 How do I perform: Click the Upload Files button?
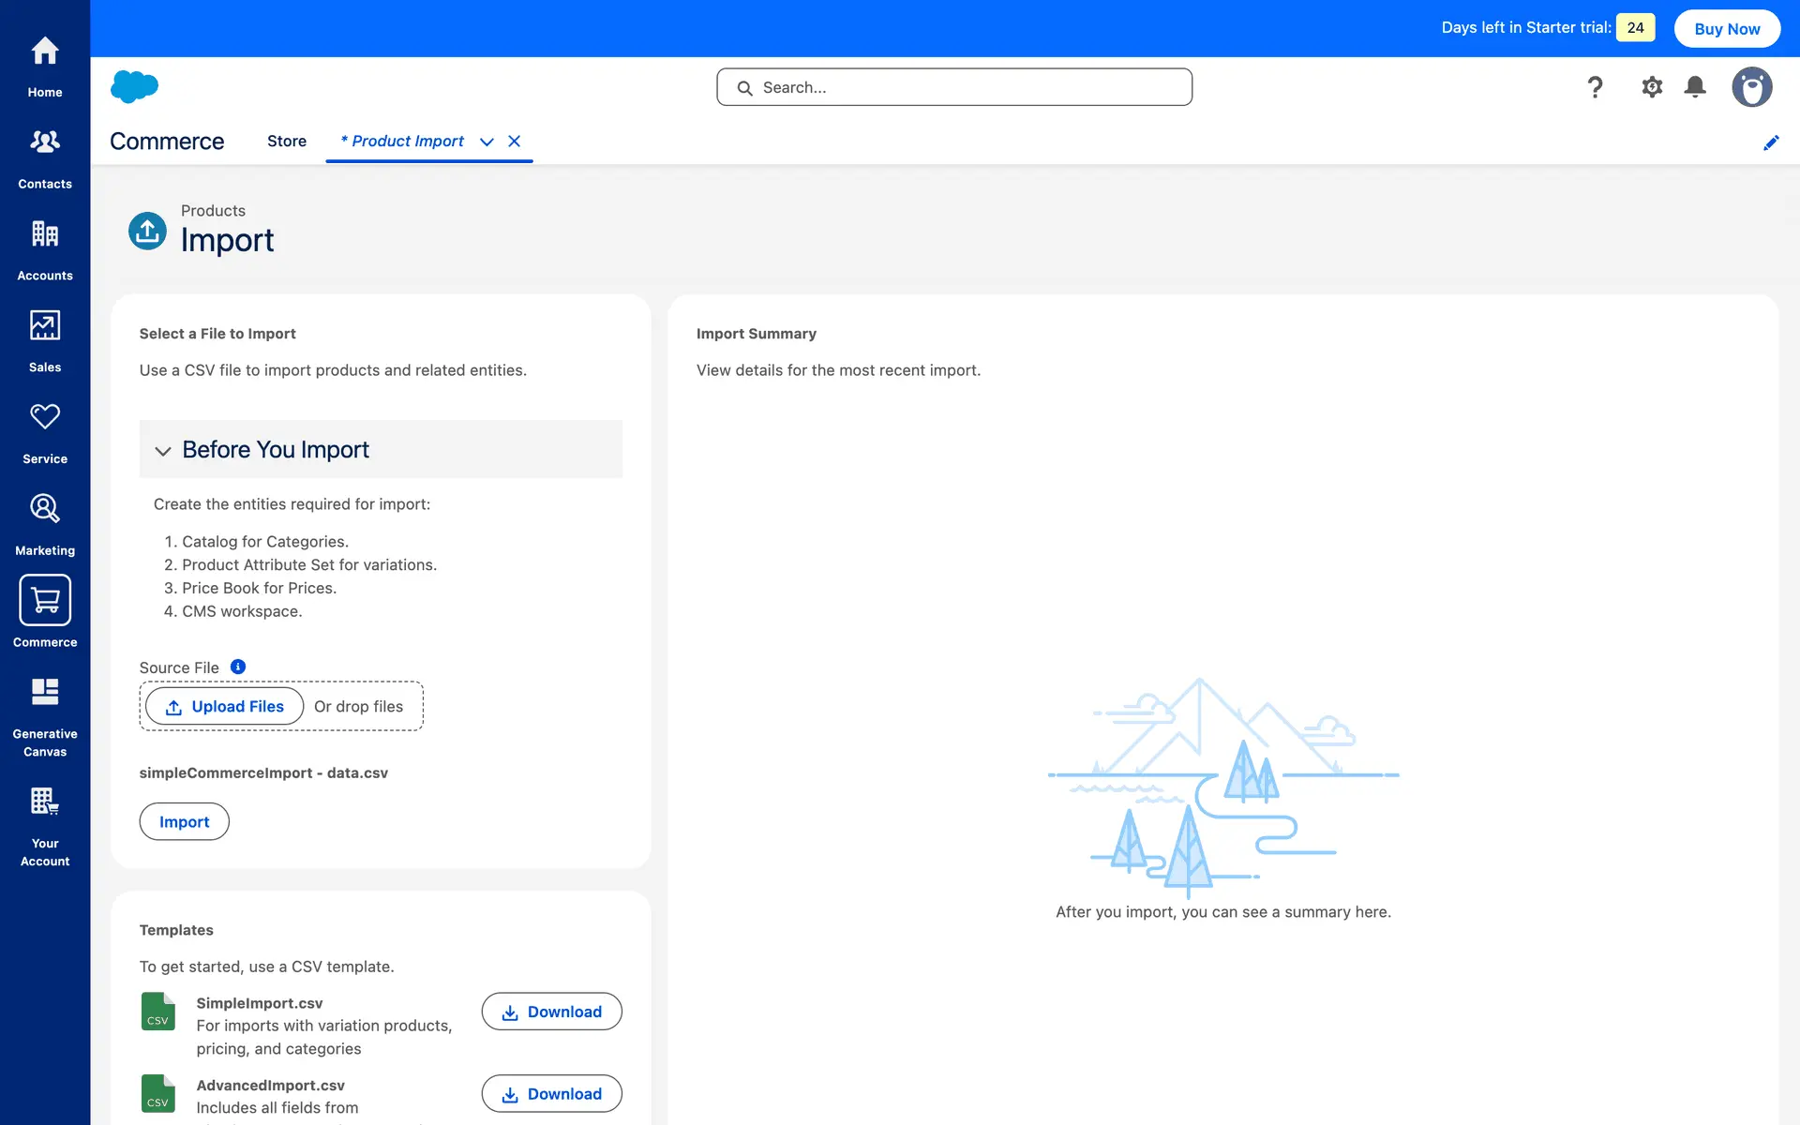(225, 706)
